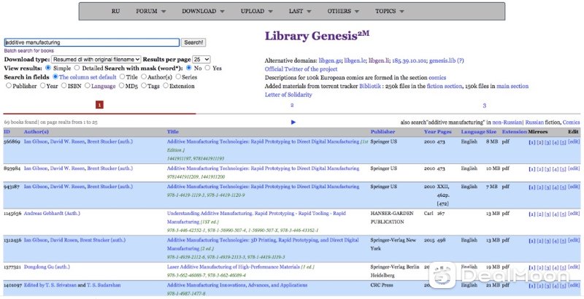
Task: Search in Russian fiction
Action: pos(534,122)
